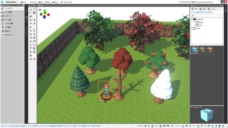Open the 表示 (View) menu
Screen dimensions: 228x128
[47, 2]
